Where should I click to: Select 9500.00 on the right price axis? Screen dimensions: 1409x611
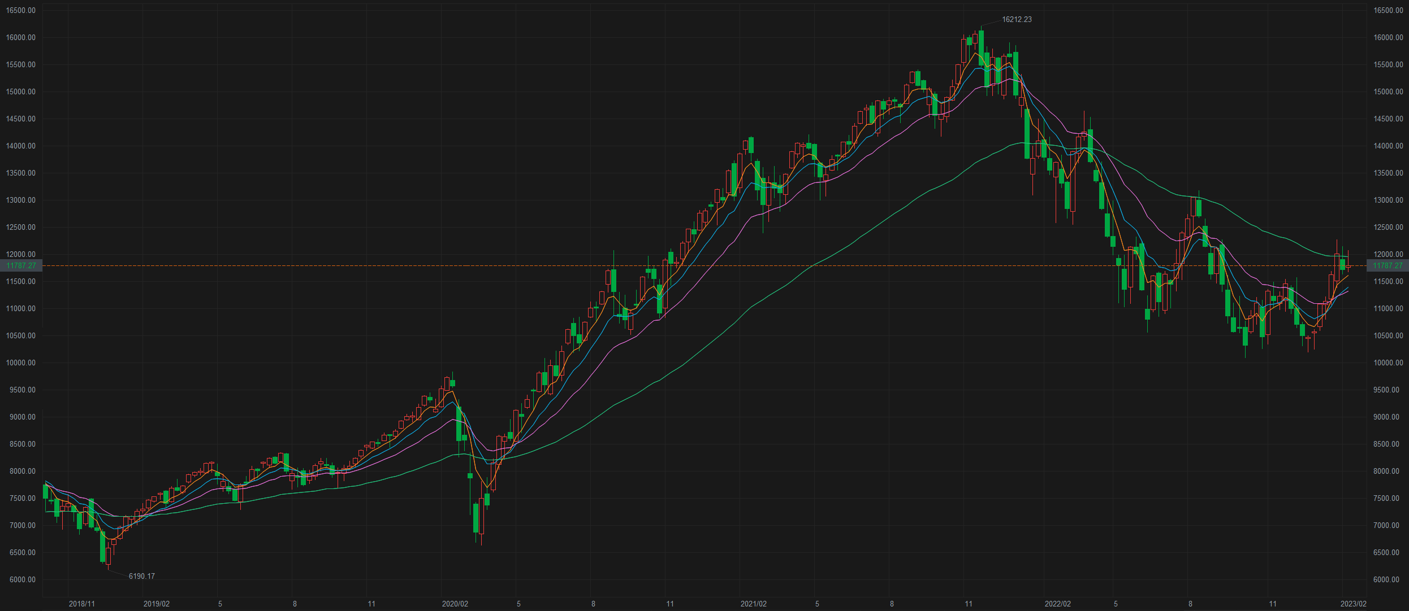pyautogui.click(x=1386, y=390)
